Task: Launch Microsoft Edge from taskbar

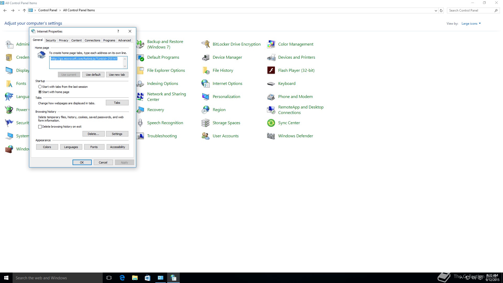Action: (122, 278)
